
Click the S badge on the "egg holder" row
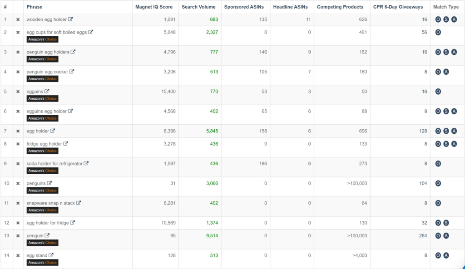pyautogui.click(x=445, y=131)
